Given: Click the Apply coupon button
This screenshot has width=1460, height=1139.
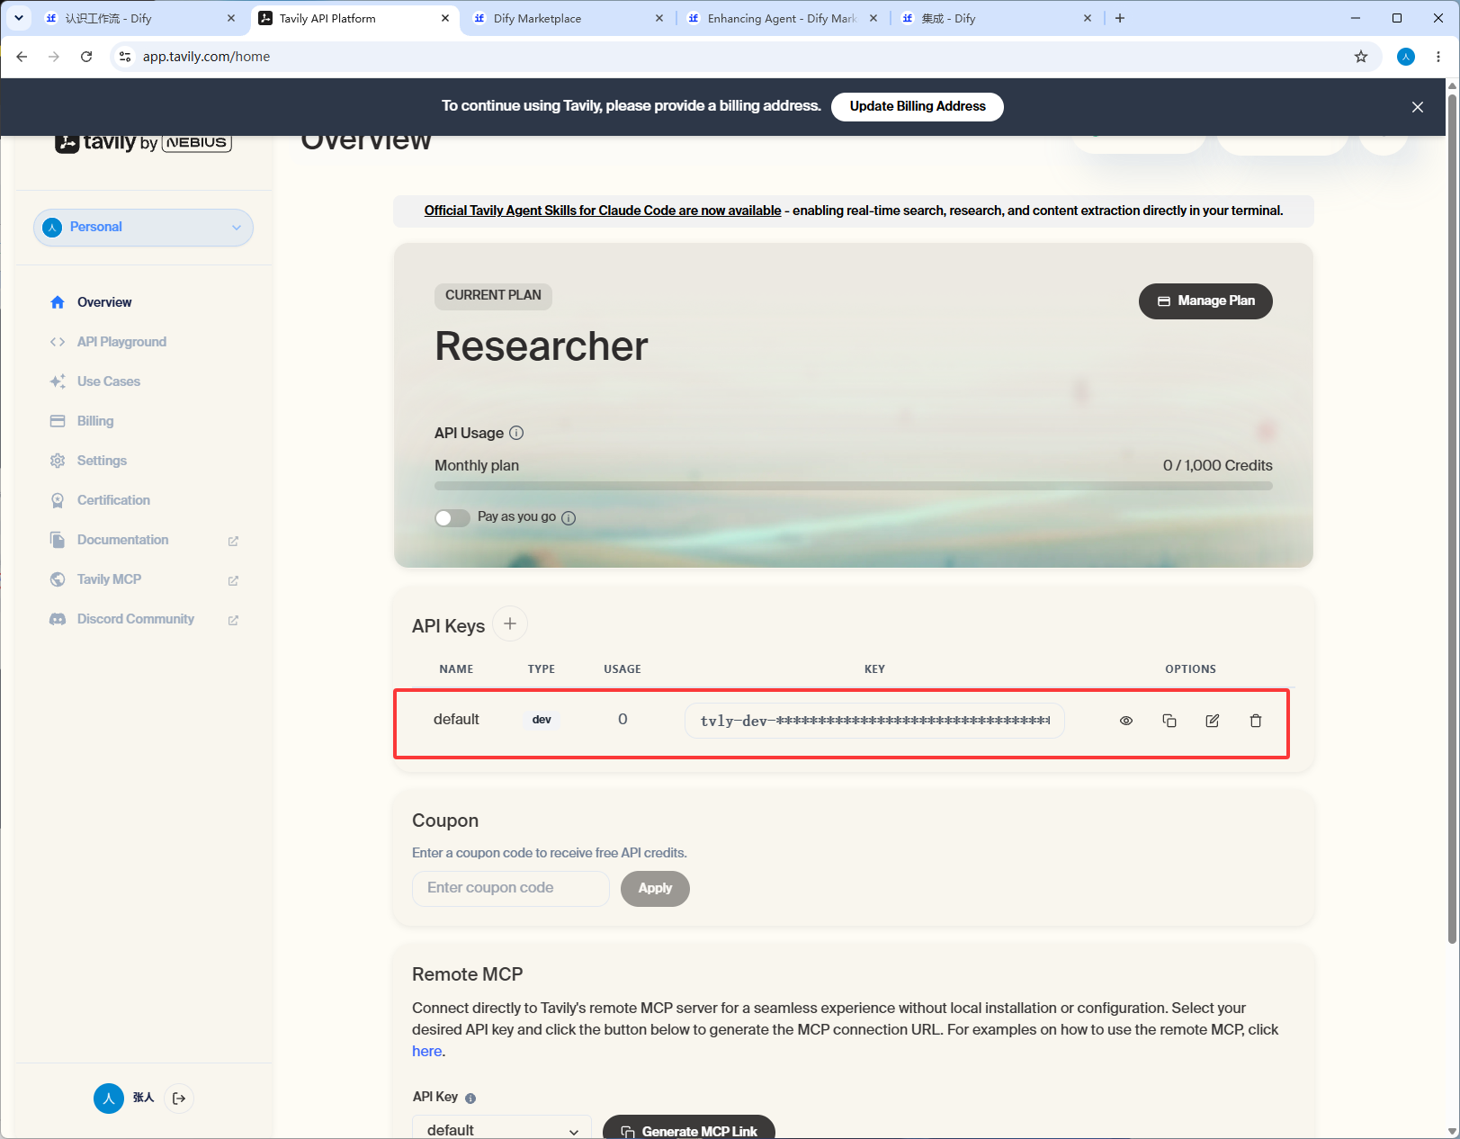Looking at the screenshot, I should (x=655, y=888).
